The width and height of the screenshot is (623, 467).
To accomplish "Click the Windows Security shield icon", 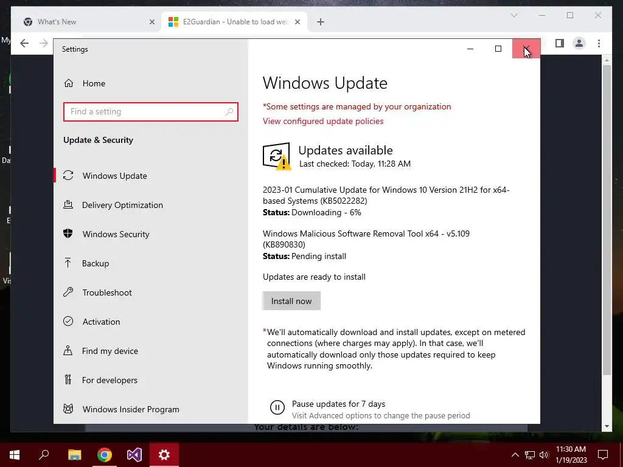I will click(x=68, y=233).
